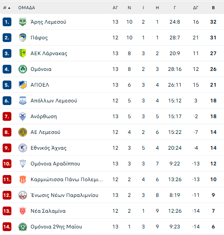Click the Ομόνοια shamrock logo
The height and width of the screenshot is (235, 224).
click(23, 69)
